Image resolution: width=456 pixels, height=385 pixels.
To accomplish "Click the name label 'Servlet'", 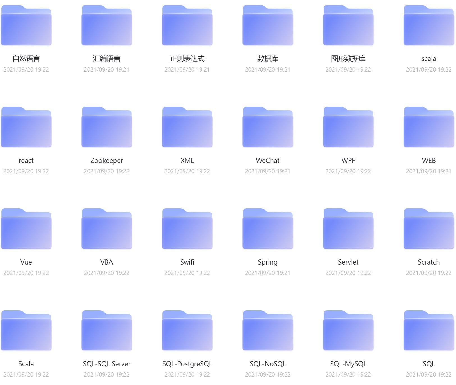I will [x=348, y=262].
